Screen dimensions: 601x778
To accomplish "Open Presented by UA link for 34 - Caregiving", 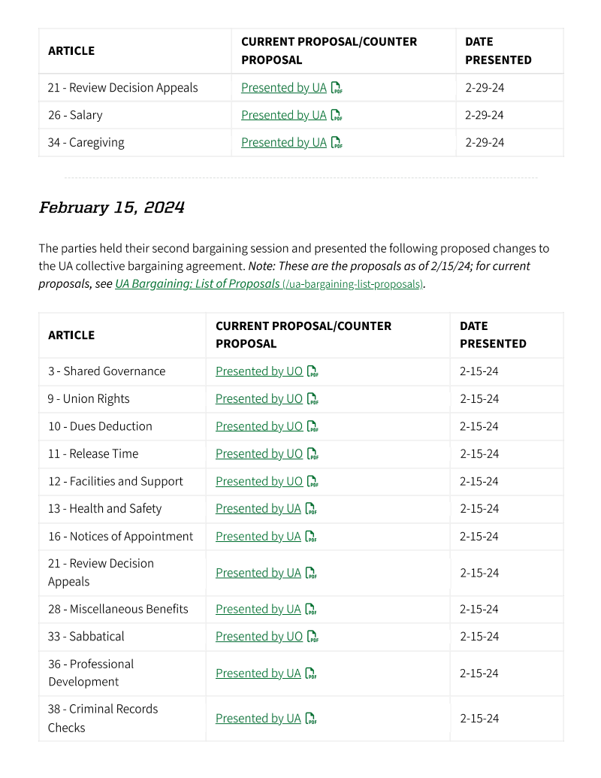I will [283, 143].
